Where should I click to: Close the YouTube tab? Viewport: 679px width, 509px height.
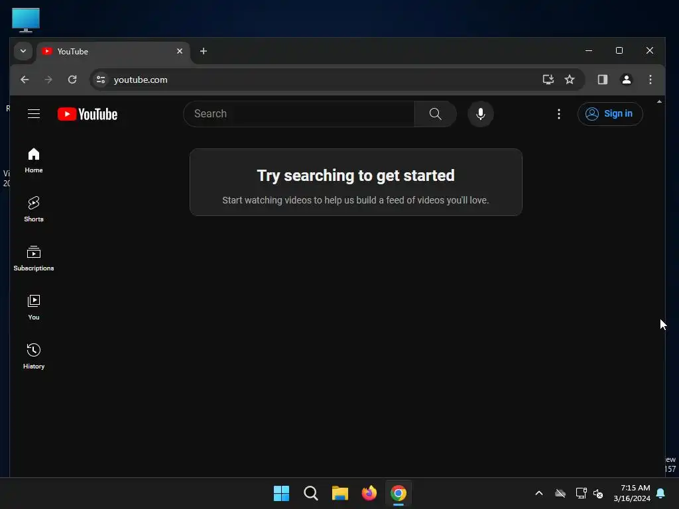180,51
